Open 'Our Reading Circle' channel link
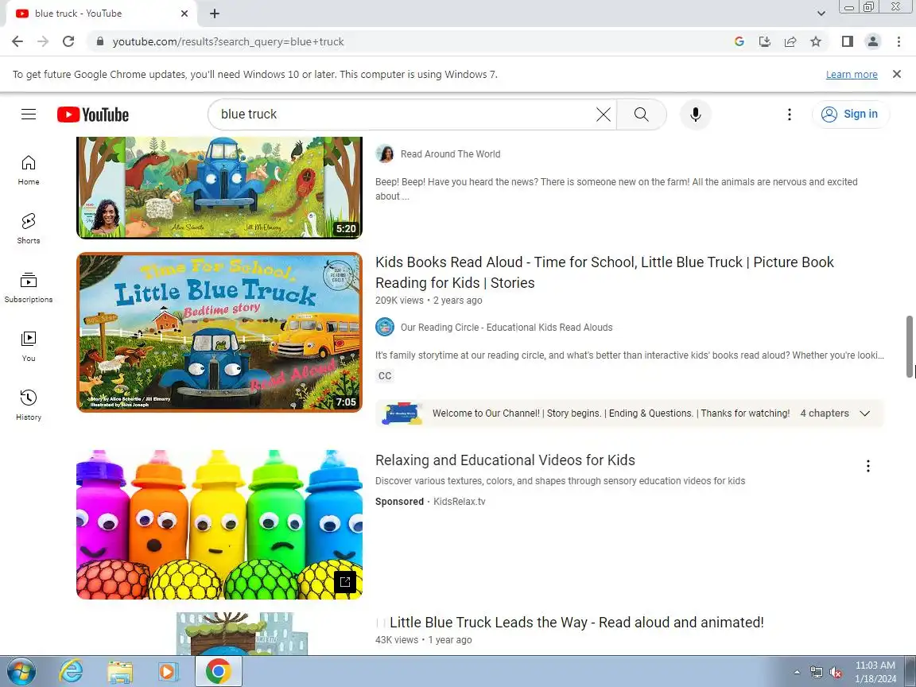This screenshot has width=916, height=687. [x=507, y=328]
